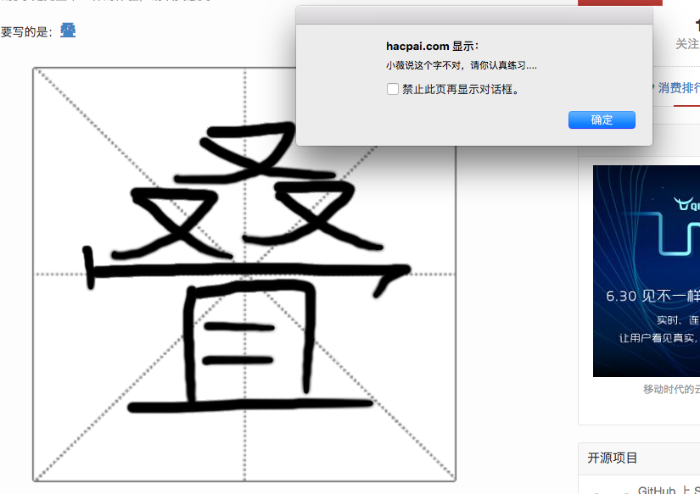Click the 要写的是 label
Screen dimensions: 700x494
(x=26, y=31)
